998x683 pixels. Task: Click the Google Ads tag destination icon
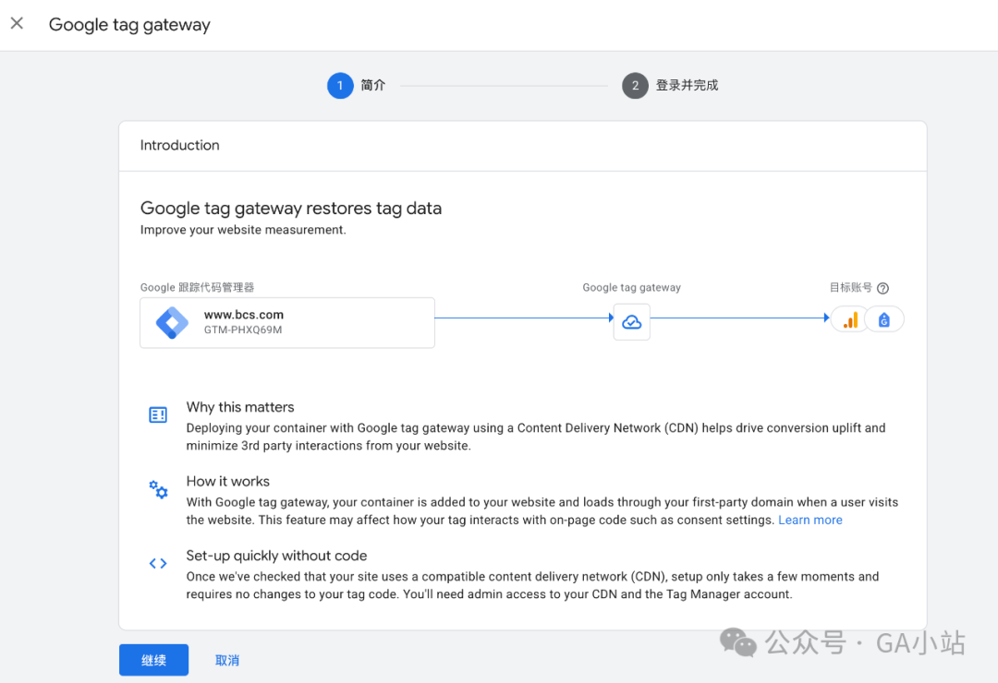pos(884,320)
